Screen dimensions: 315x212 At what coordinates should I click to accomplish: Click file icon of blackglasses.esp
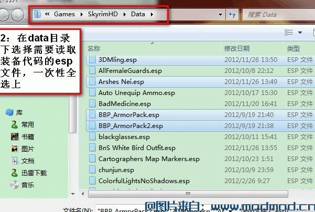[x=92, y=137]
